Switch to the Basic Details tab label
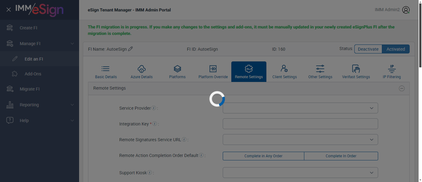Screen dimensions: 422x182 coord(106,77)
